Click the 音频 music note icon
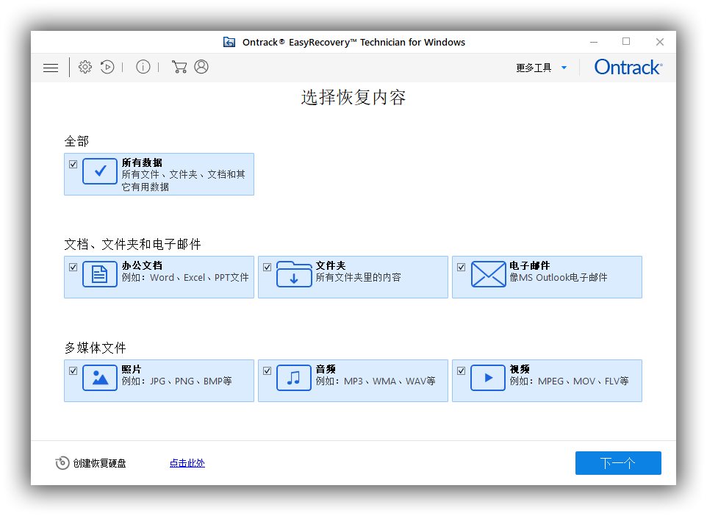The height and width of the screenshot is (516, 707). click(x=294, y=378)
